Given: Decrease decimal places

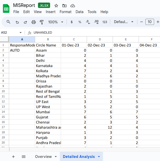Looking at the screenshot, I should click(x=88, y=22).
